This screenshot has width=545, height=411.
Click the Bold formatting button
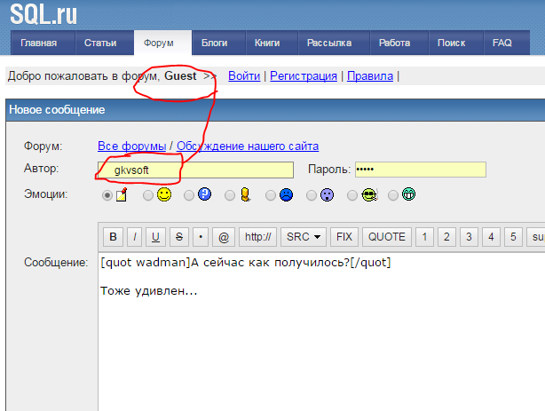[113, 237]
